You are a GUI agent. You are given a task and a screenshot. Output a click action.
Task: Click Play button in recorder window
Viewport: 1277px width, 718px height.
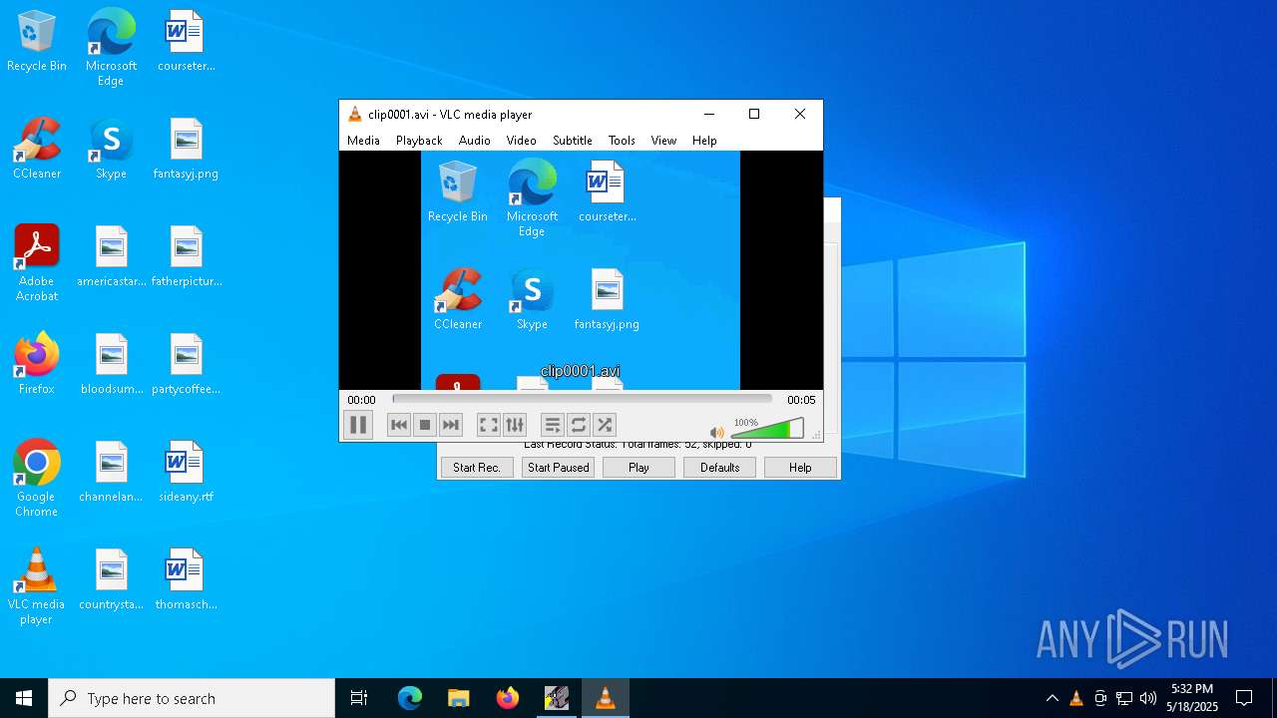tap(638, 467)
